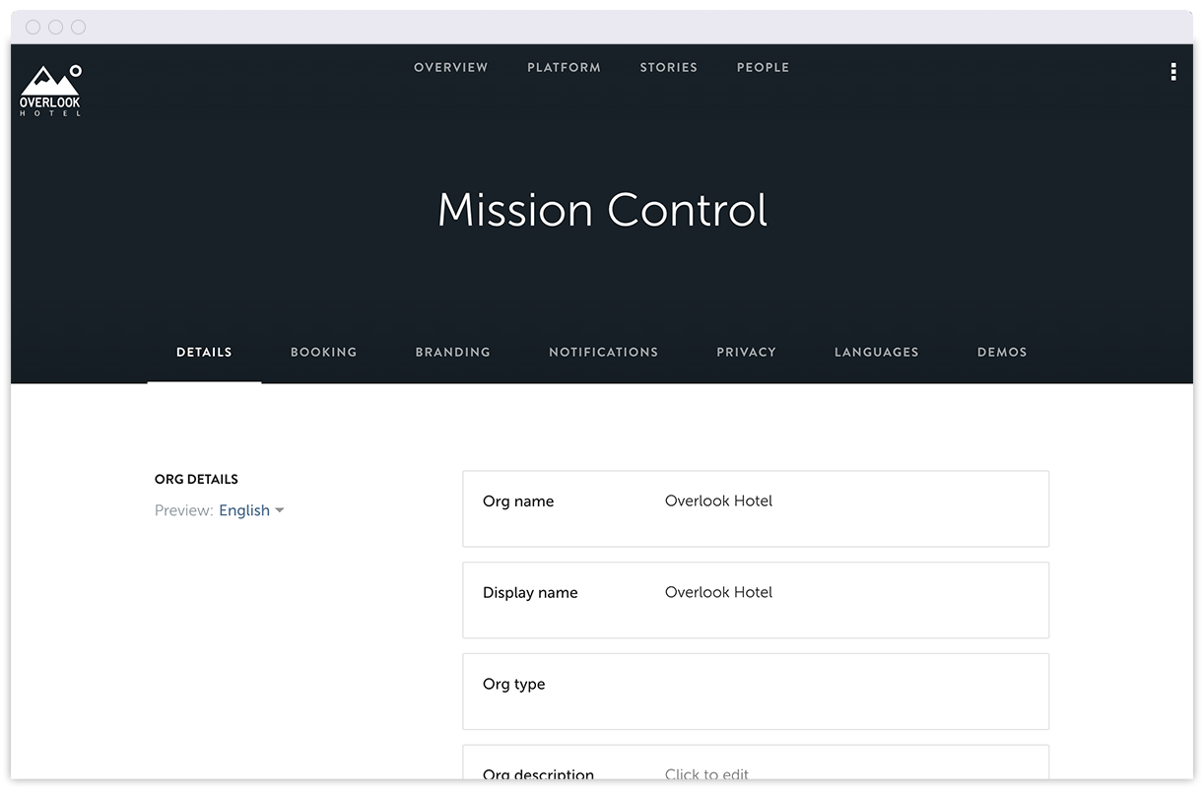Navigate to Stories in top menu
The width and height of the screenshot is (1204, 798).
pos(668,68)
